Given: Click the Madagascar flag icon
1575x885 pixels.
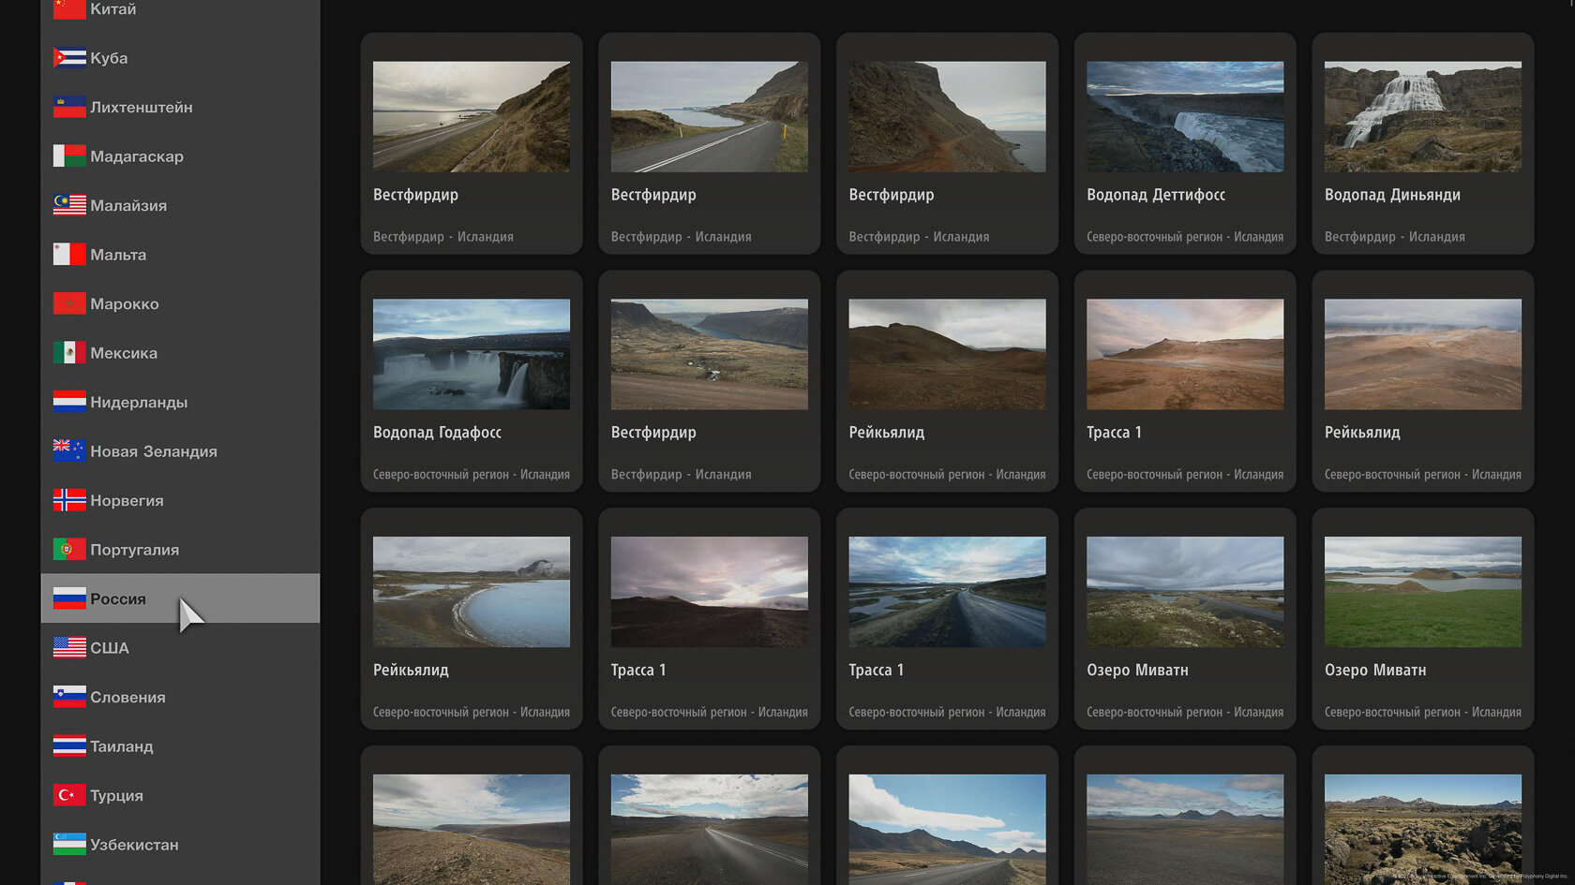Looking at the screenshot, I should pyautogui.click(x=69, y=156).
